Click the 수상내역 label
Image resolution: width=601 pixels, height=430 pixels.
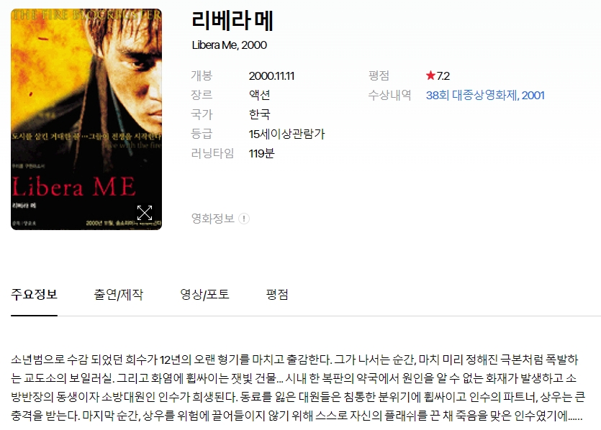coord(390,95)
